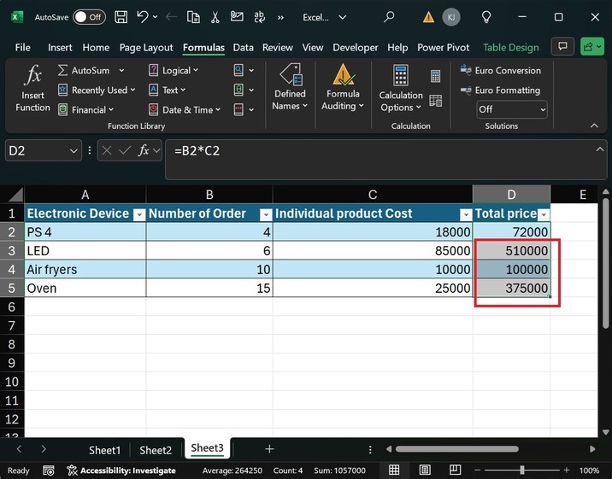
Task: Toggle the AutoSave switch
Action: [89, 17]
